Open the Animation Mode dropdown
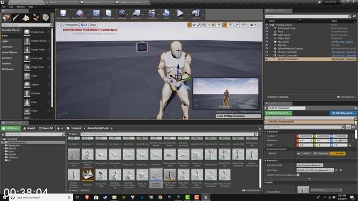This screenshot has width=358, height=201. point(309,165)
